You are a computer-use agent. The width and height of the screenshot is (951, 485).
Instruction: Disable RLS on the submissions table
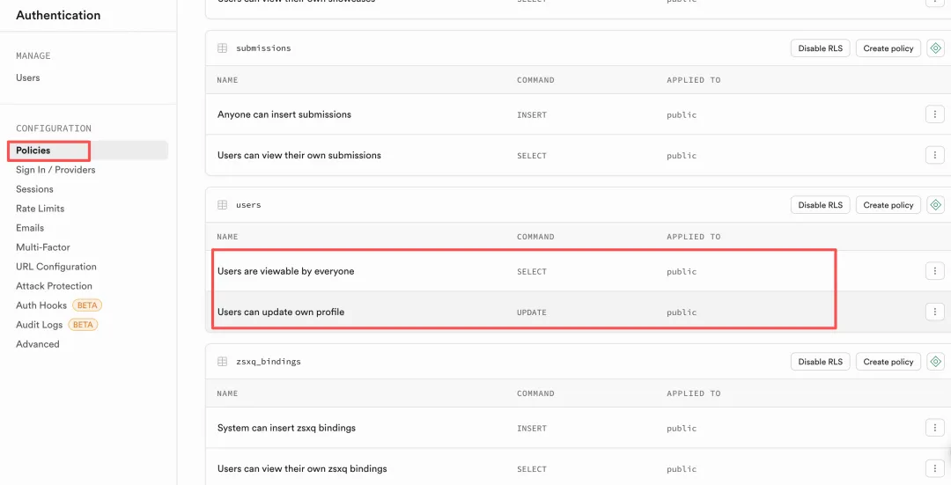pyautogui.click(x=820, y=48)
